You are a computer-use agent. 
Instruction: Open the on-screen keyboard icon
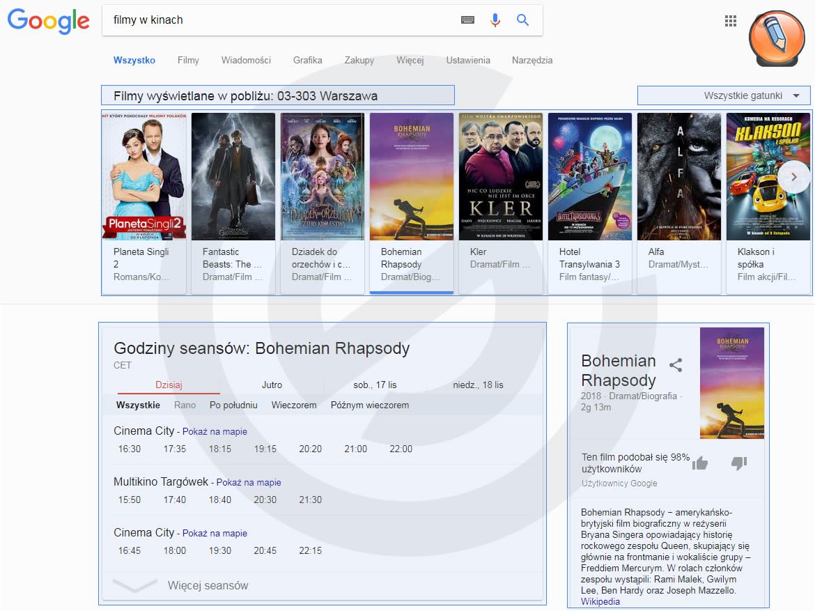pos(467,20)
